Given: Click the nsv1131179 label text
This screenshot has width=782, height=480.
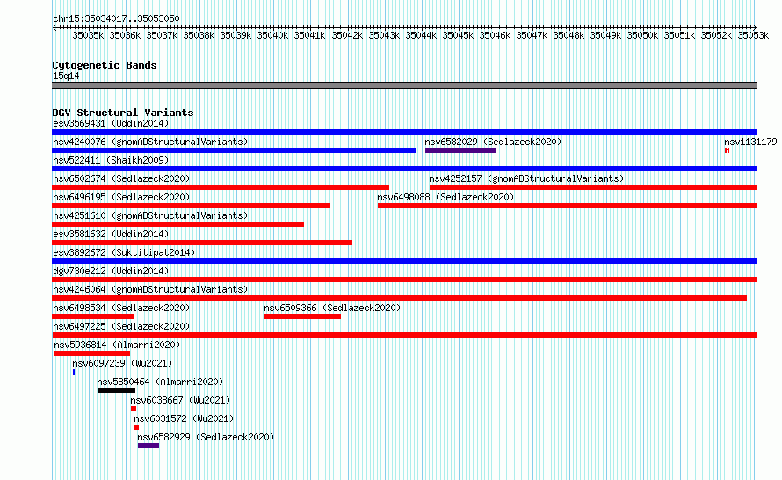Looking at the screenshot, I should [x=750, y=142].
